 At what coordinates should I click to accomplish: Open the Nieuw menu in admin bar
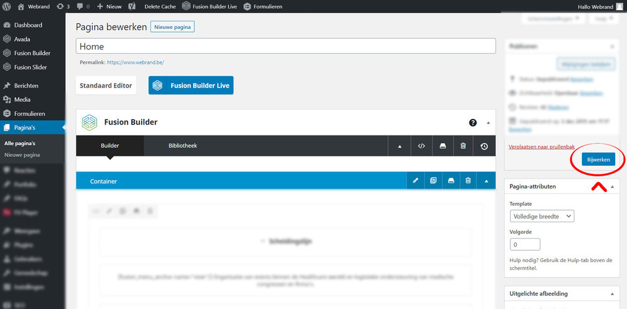109,6
